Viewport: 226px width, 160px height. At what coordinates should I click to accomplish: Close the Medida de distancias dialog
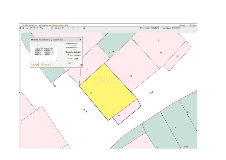tap(81, 40)
